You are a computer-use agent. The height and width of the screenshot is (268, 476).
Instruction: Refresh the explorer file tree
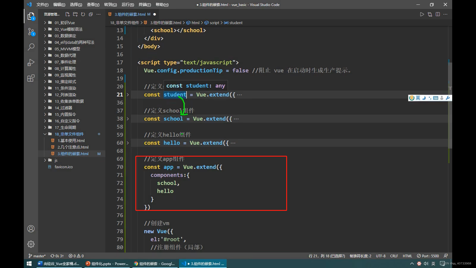click(83, 14)
